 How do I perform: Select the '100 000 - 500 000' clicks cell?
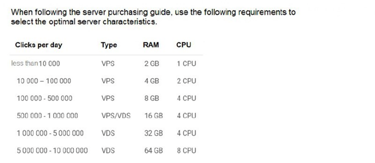click(45, 98)
